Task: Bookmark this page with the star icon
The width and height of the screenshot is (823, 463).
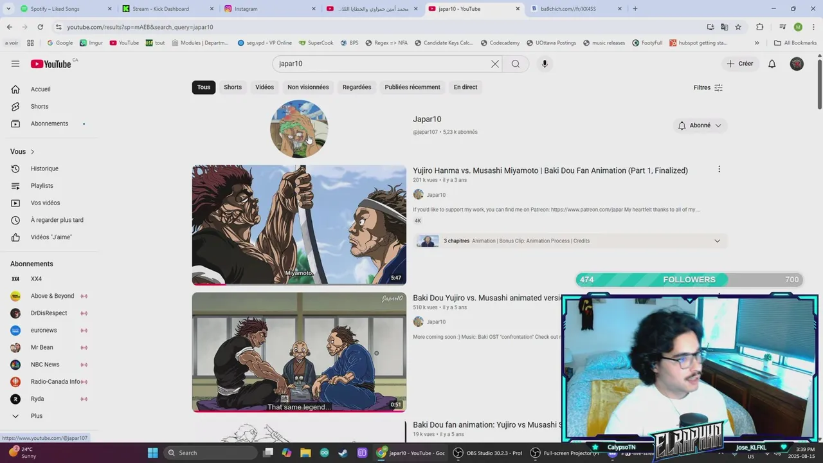Action: click(738, 27)
